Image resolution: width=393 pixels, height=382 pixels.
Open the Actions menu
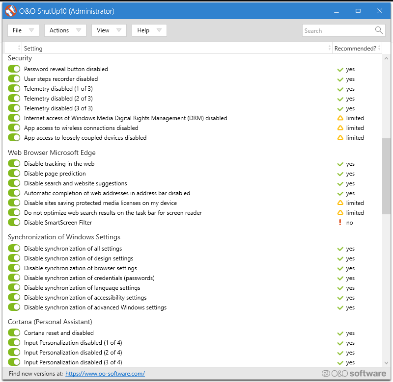tap(65, 30)
